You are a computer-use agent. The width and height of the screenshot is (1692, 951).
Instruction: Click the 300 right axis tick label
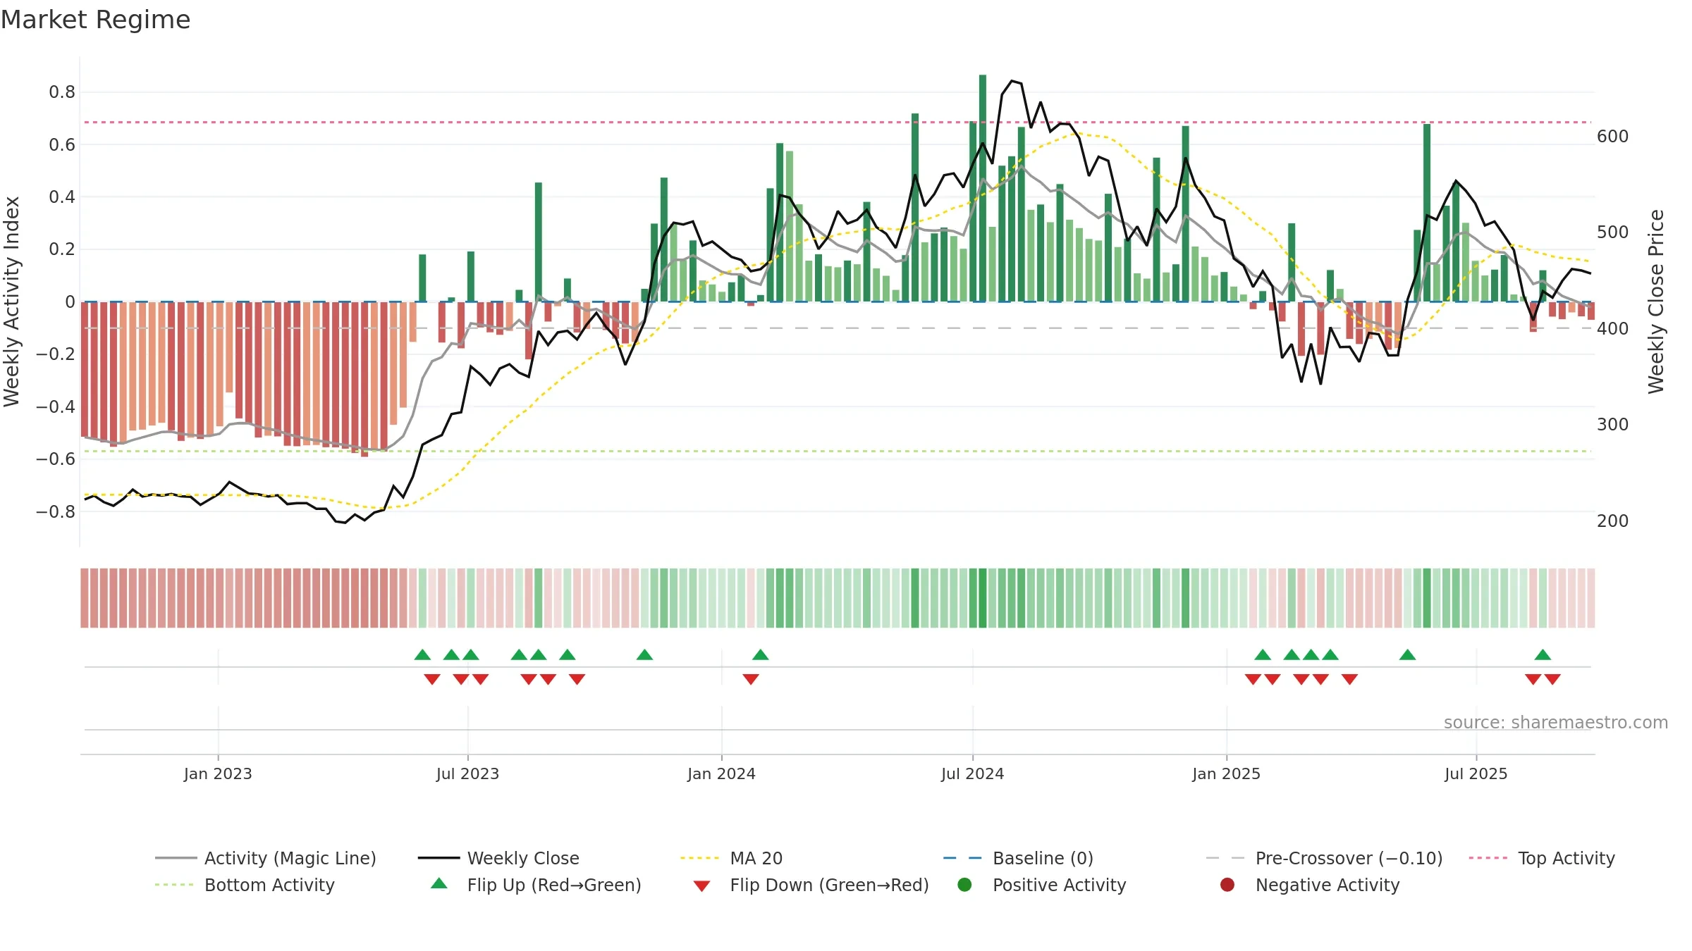tap(1612, 424)
